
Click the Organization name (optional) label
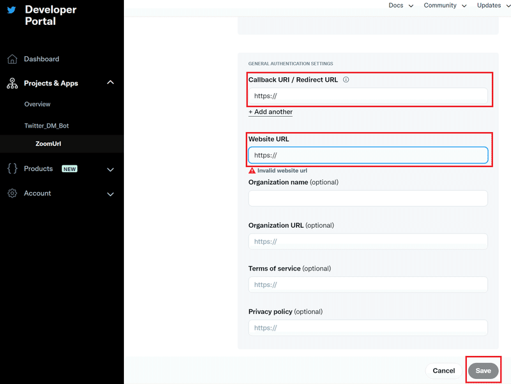pyautogui.click(x=293, y=182)
